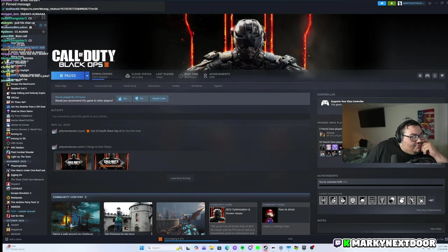Open the Guides tab
Viewport: 448px width, 252px height.
pos(176,86)
